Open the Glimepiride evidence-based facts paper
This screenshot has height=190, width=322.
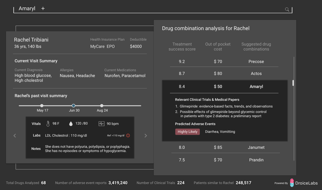click(x=226, y=106)
